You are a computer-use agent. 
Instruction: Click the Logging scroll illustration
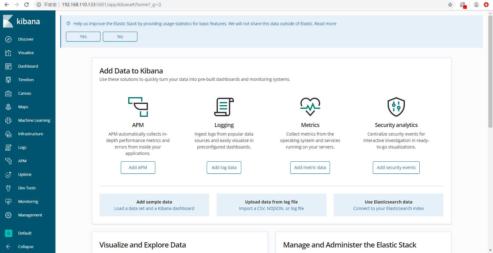click(224, 107)
